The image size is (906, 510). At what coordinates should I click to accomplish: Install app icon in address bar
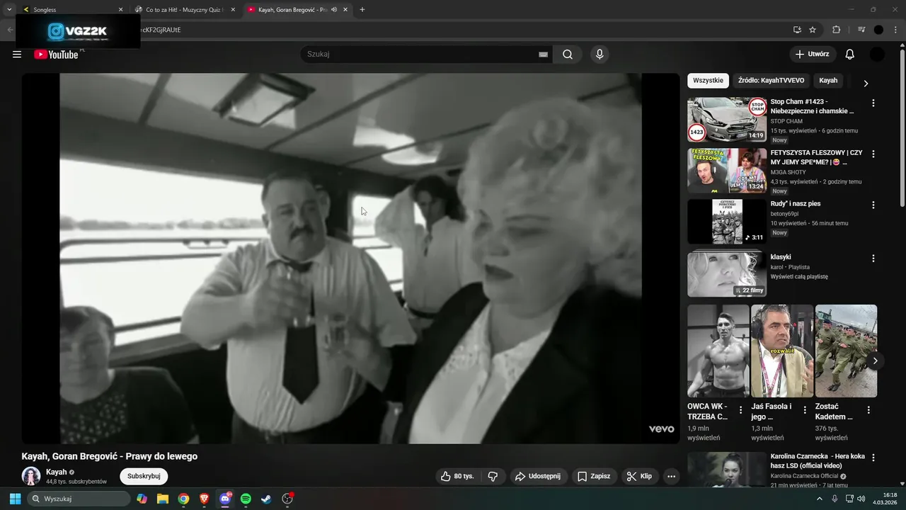(x=797, y=30)
